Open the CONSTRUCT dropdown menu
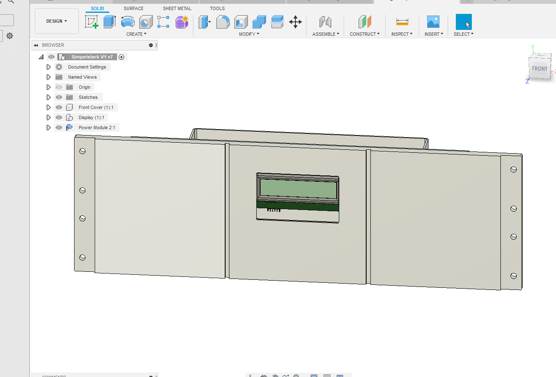The image size is (556, 377). coord(364,34)
